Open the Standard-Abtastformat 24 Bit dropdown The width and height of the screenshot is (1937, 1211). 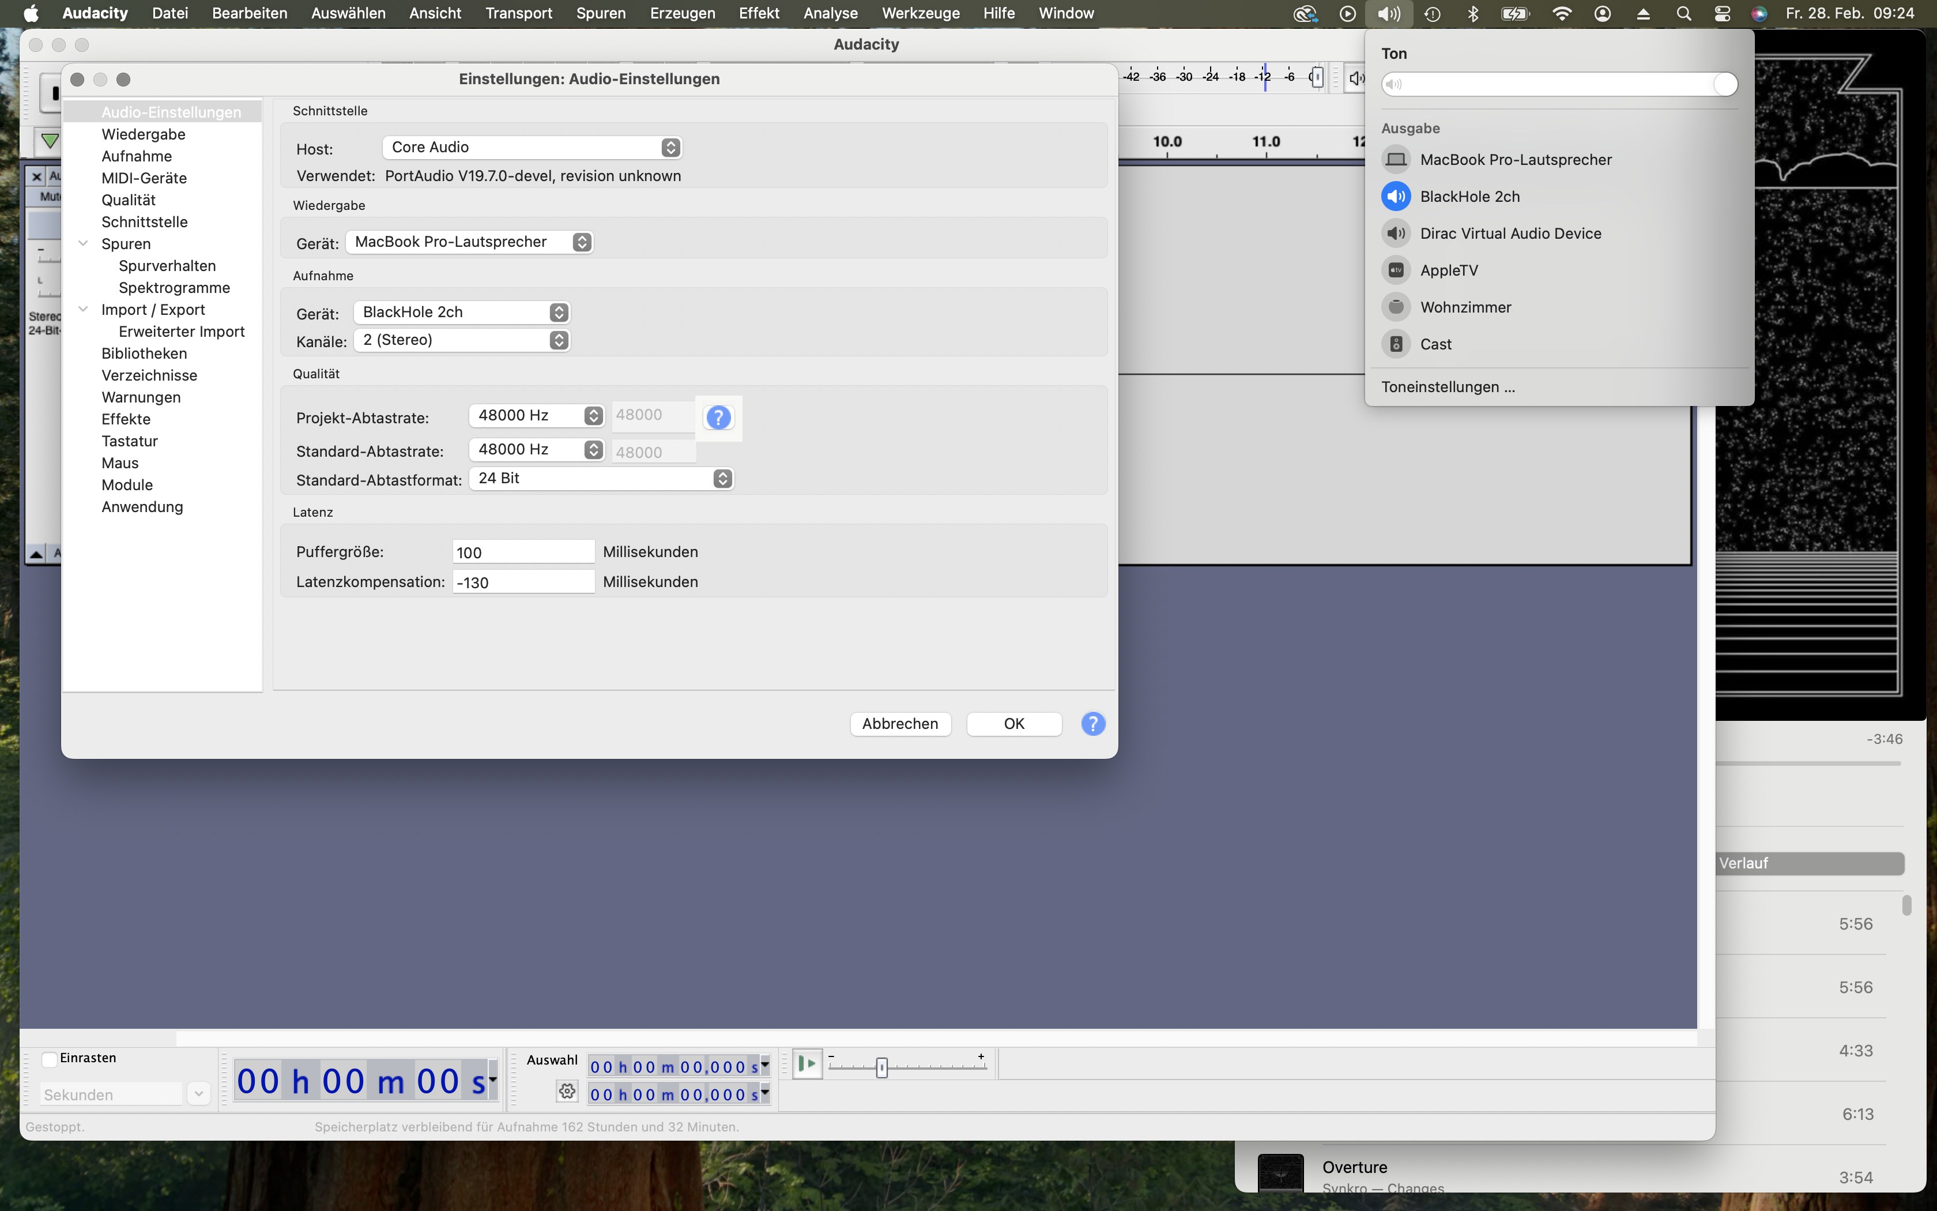[x=601, y=478]
